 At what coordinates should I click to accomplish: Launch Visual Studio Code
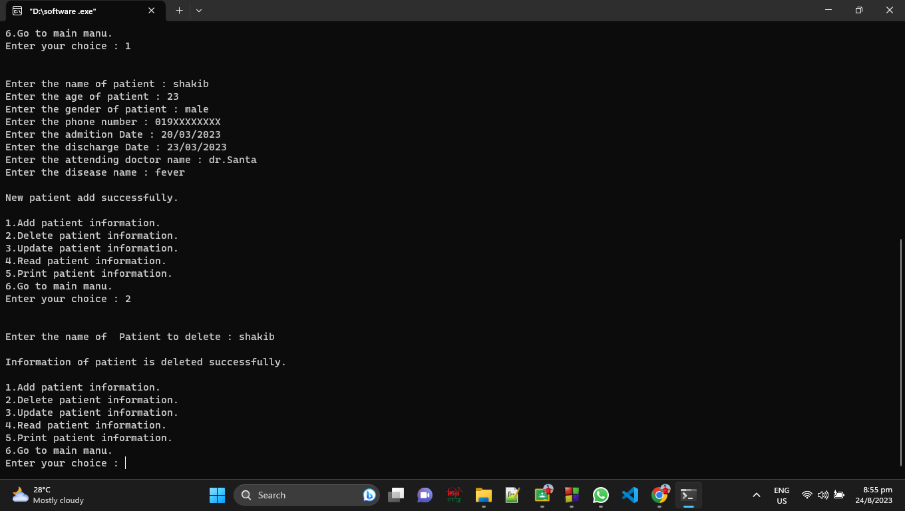point(630,494)
